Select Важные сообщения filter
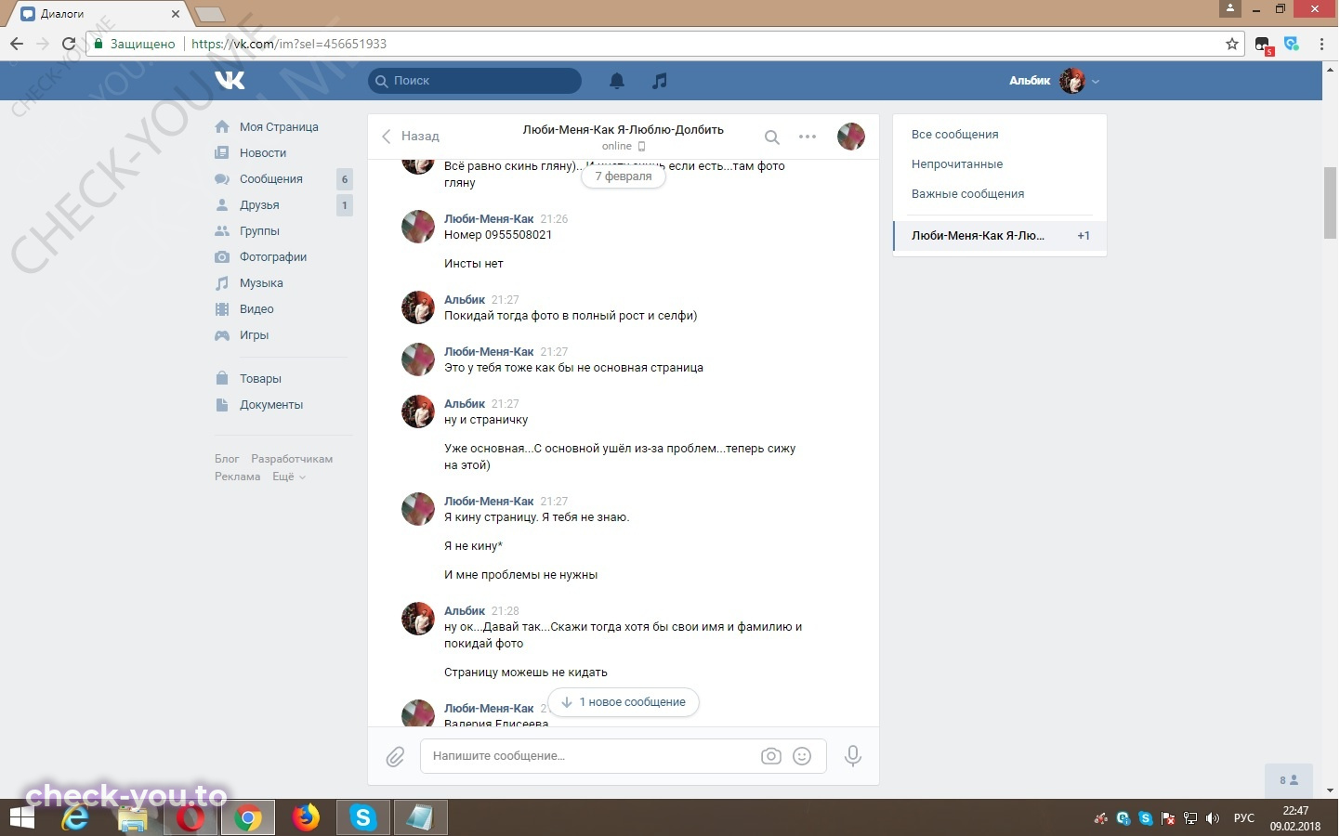Screen dimensions: 1340x836 pyautogui.click(x=967, y=194)
